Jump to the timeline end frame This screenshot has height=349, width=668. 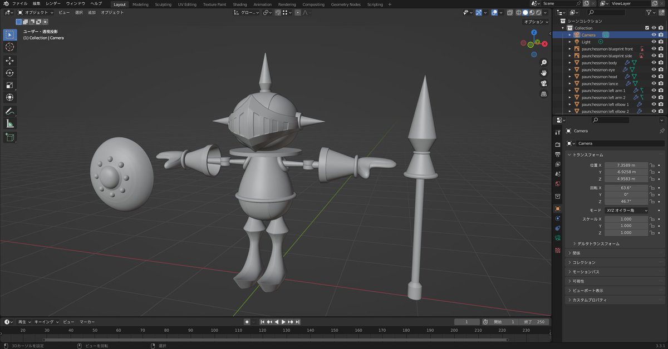pyautogui.click(x=298, y=322)
